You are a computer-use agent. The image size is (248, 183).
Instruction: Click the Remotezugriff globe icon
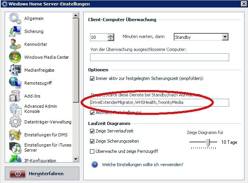coord(15,83)
